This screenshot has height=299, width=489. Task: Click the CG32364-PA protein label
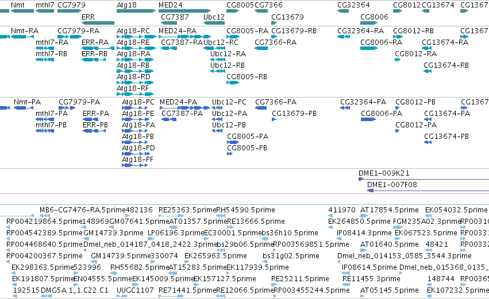(x=363, y=102)
